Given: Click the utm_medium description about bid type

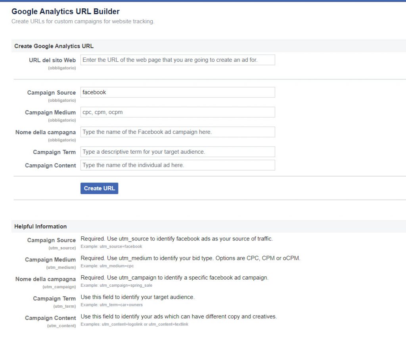Looking at the screenshot, I should tap(191, 258).
